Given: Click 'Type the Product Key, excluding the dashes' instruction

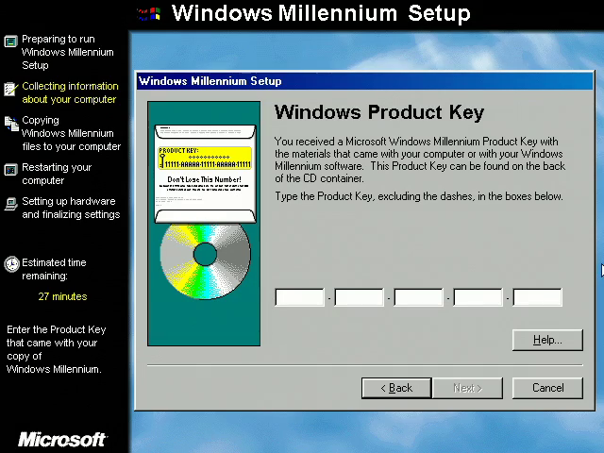Looking at the screenshot, I should 419,196.
